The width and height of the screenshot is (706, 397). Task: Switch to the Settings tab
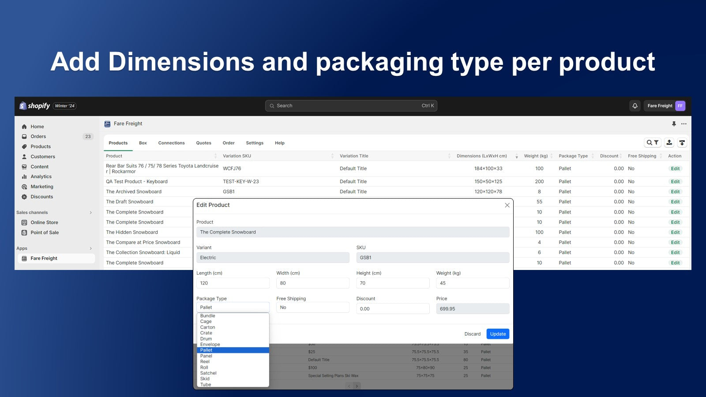pos(255,142)
